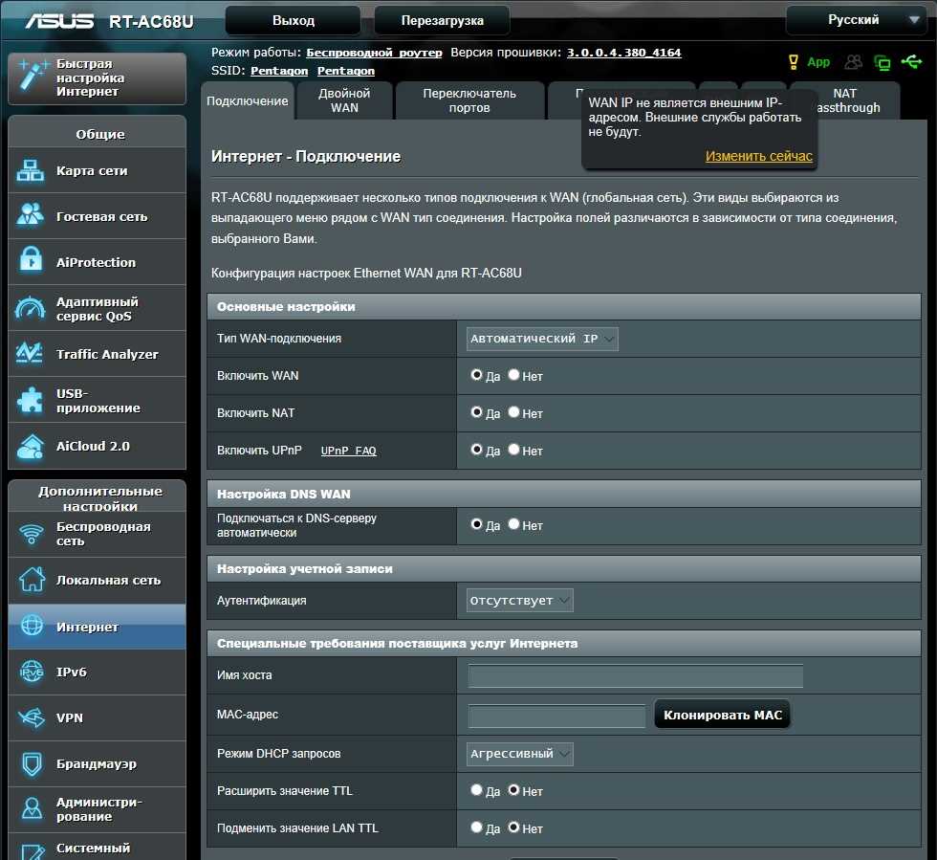
Task: Click the green USB status icon
Action: pos(911,61)
